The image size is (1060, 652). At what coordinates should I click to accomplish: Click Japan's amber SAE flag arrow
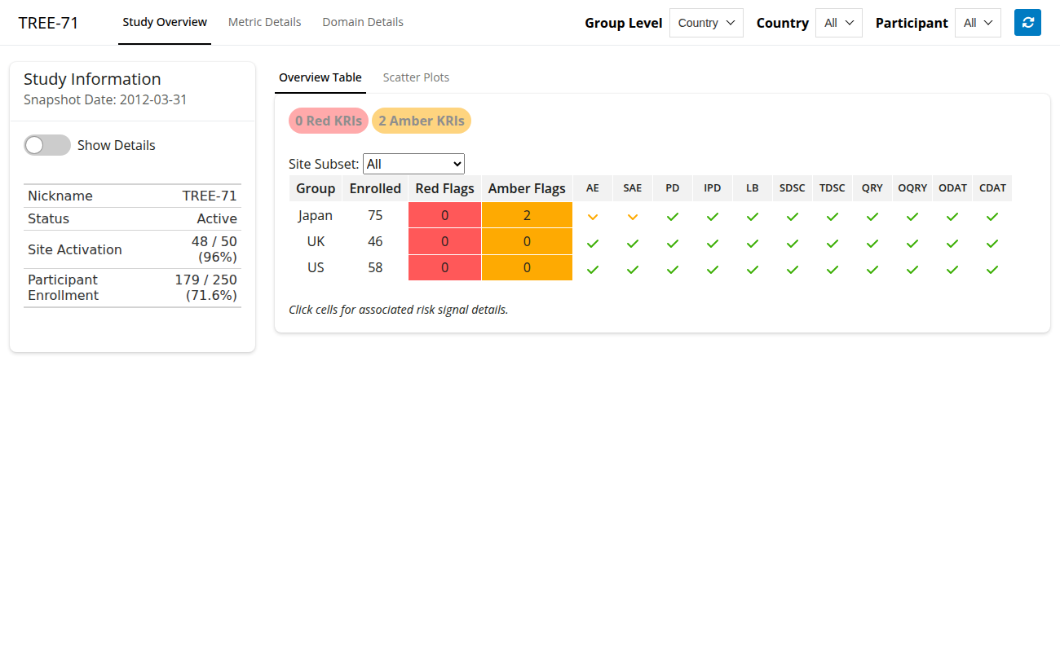tap(633, 217)
